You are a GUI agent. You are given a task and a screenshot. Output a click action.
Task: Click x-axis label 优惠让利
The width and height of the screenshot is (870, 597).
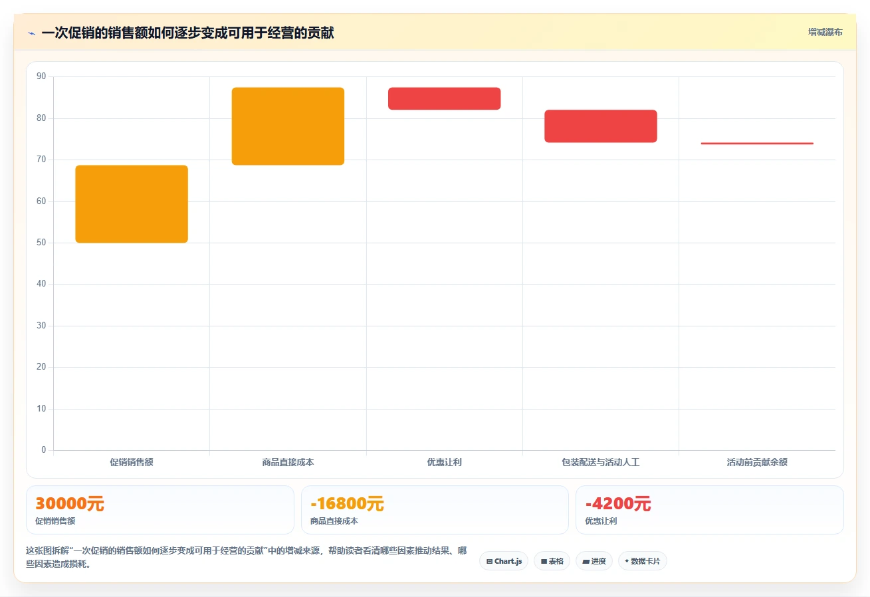pos(444,462)
